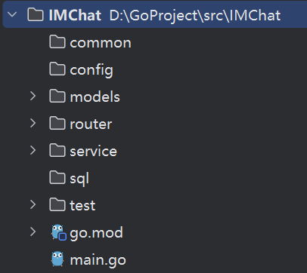Select the main.go file name
This screenshot has width=307, height=273.
coord(98,260)
